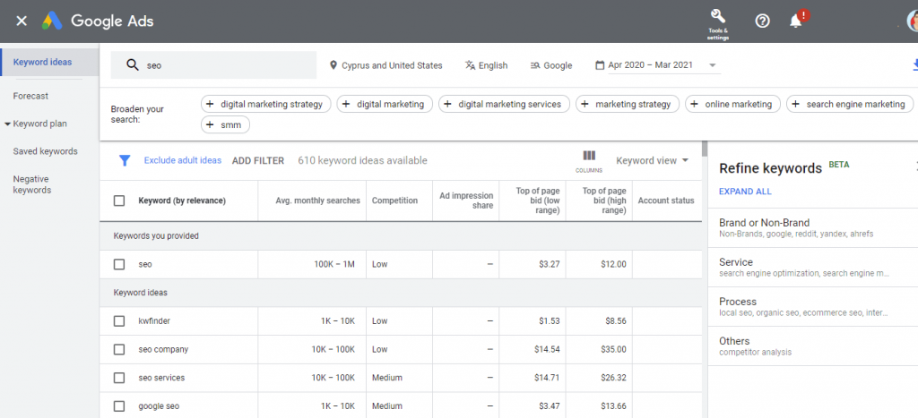Click the 'seo company' keyword text

click(x=163, y=350)
